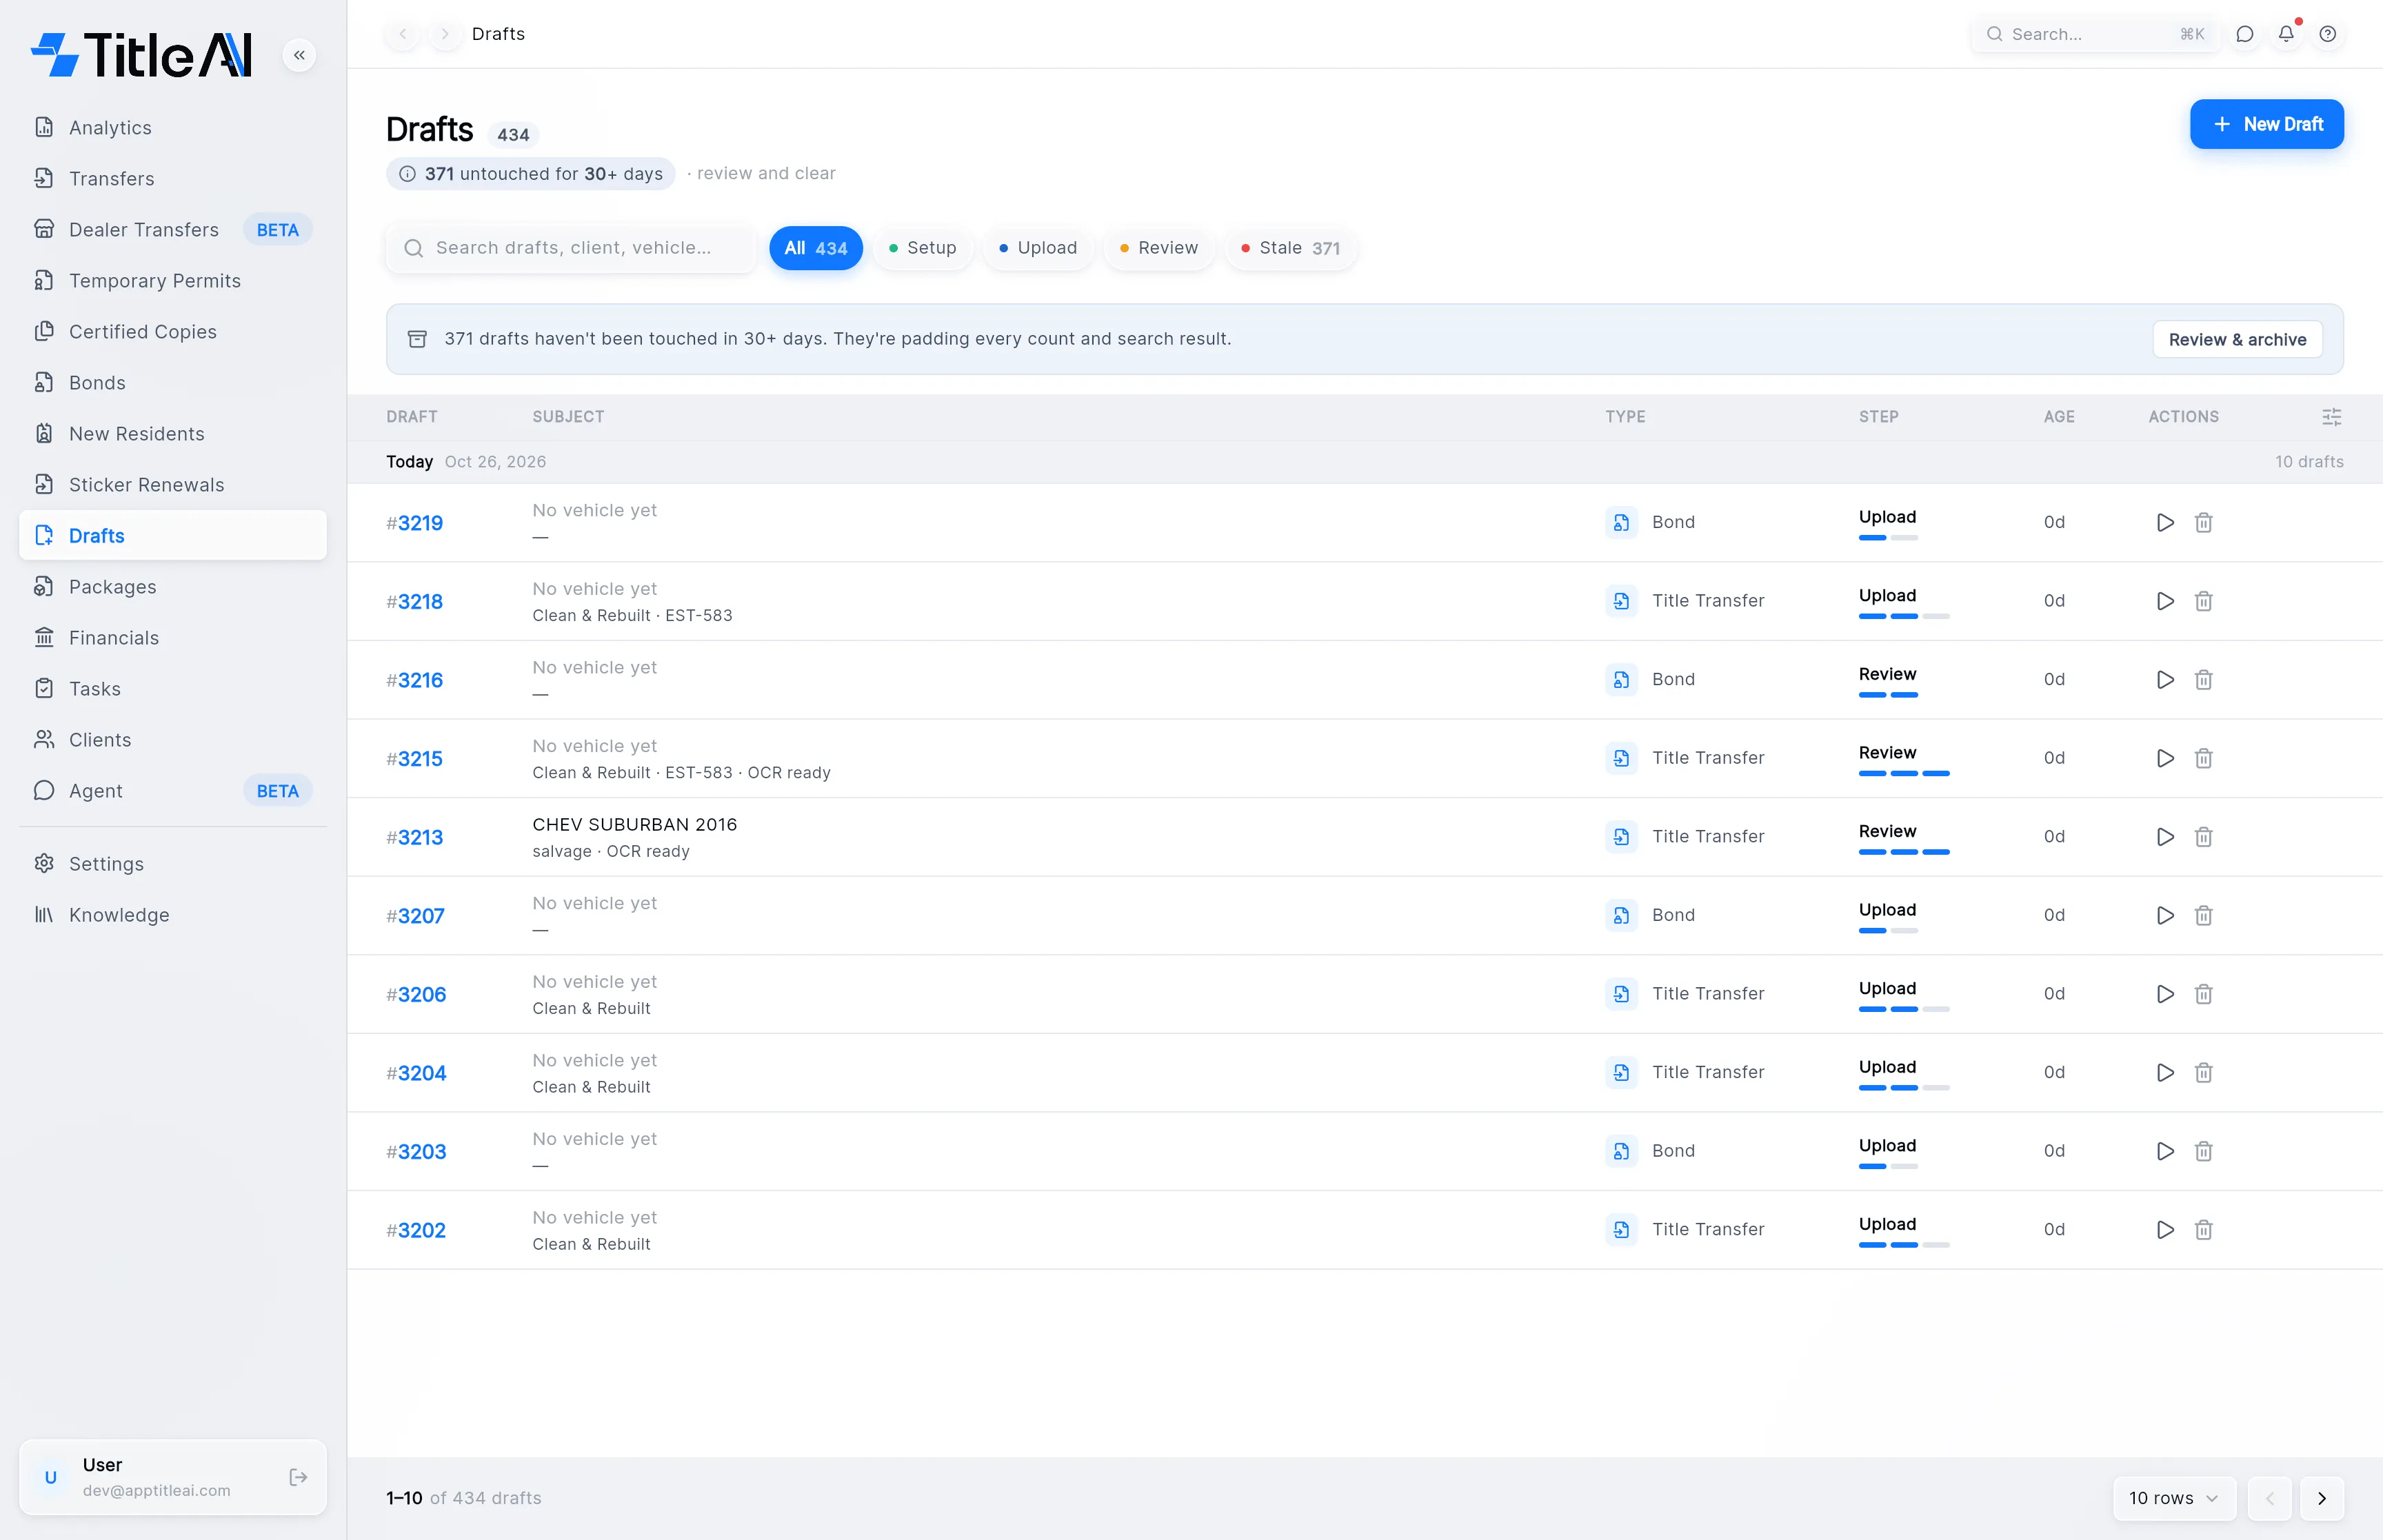Click the CHEV SUBURBAN 2016 subject text
The image size is (2383, 1540).
click(634, 825)
